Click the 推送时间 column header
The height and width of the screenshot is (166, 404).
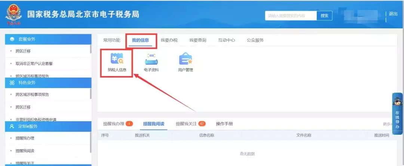click(x=382, y=135)
